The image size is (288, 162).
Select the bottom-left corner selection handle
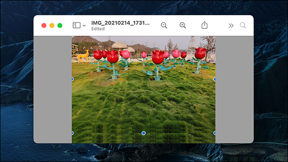(73, 133)
